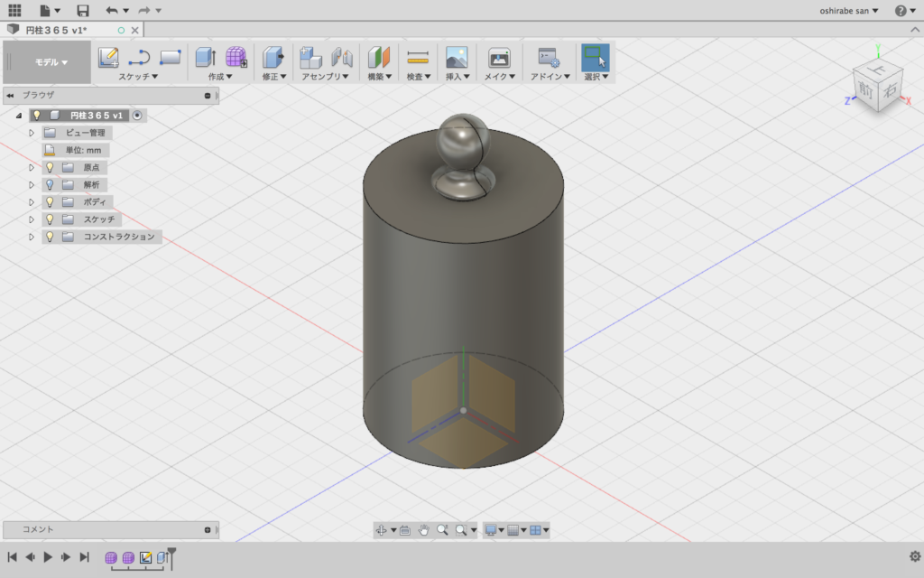
Task: Expand the 解析 folder arrow
Action: [x=32, y=184]
